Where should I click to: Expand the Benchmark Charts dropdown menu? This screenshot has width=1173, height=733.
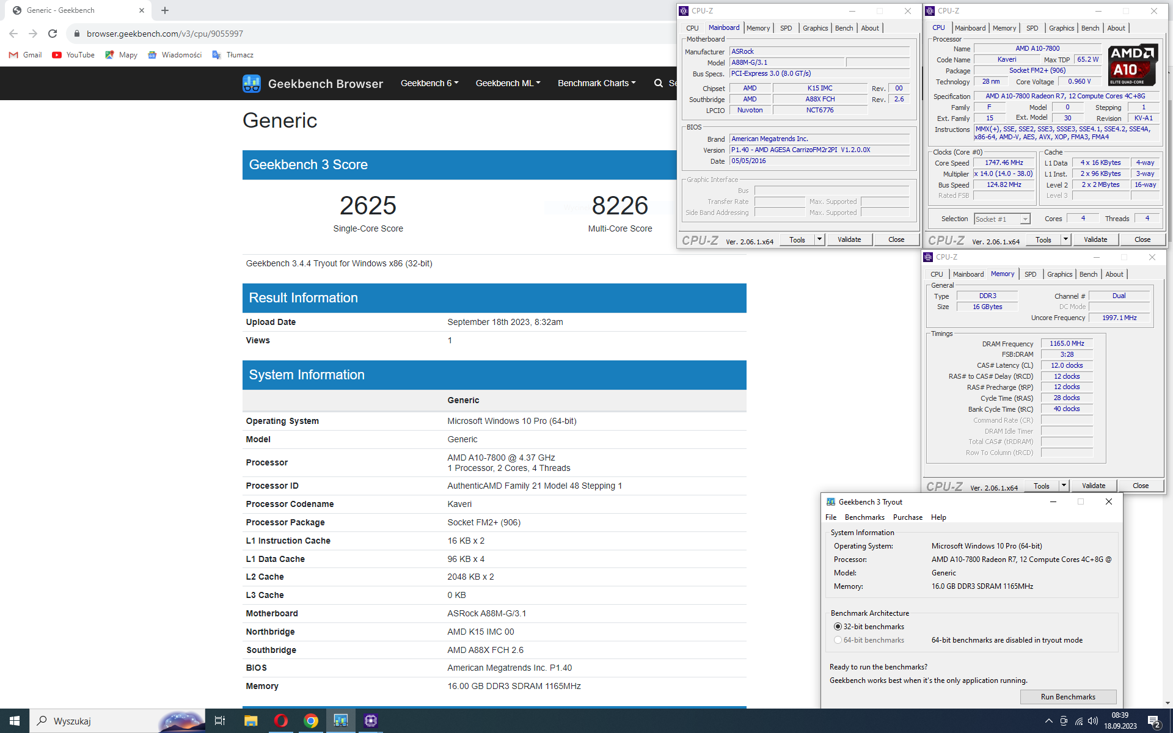597,83
